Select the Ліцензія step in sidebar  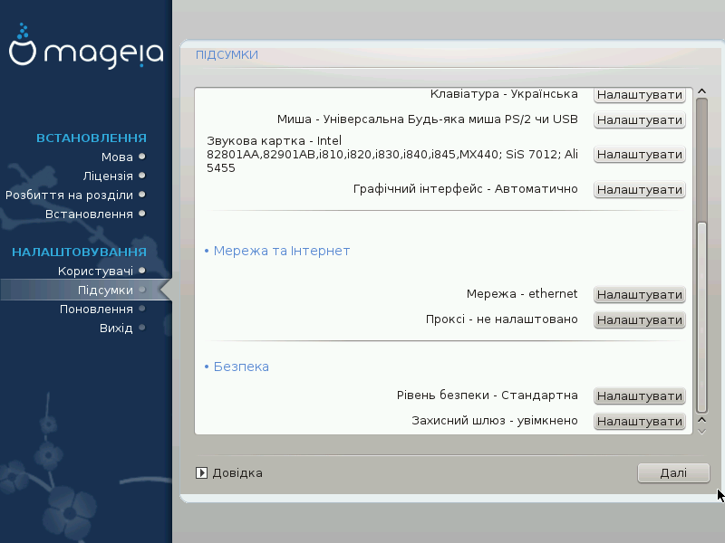click(108, 176)
